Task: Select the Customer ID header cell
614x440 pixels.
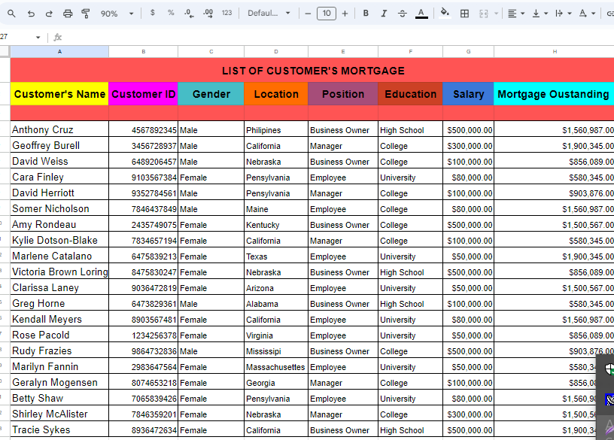Action: pyautogui.click(x=143, y=94)
